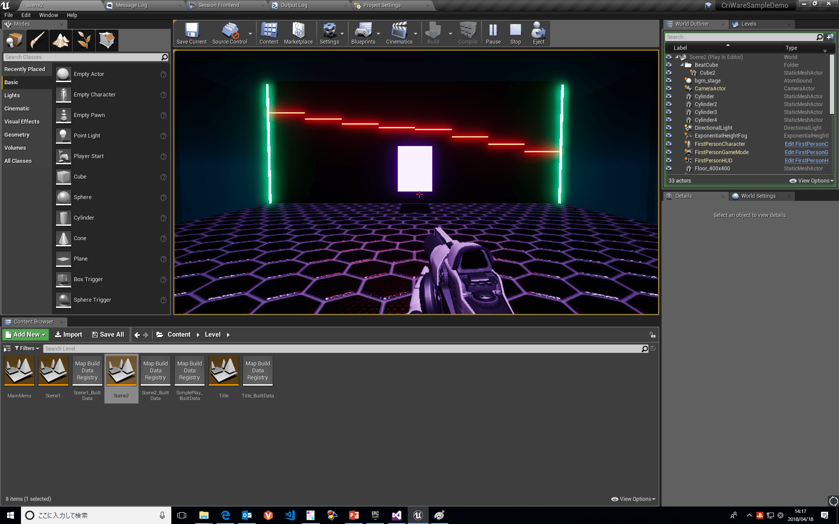Switch to the Output Log tab
The image size is (839, 524).
click(294, 5)
